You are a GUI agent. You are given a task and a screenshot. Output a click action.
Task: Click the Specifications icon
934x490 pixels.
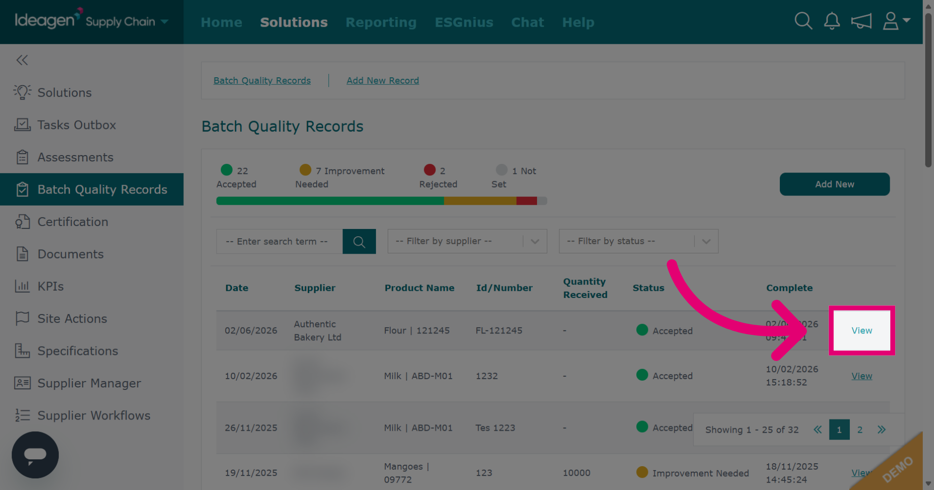pyautogui.click(x=22, y=350)
